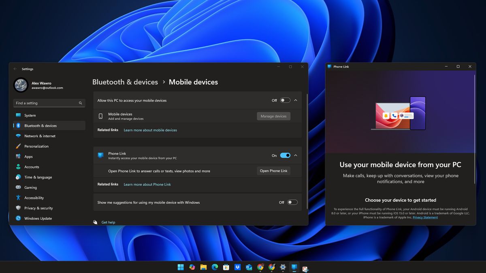This screenshot has height=273, width=486.
Task: Open Gaming settings
Action: point(32,187)
